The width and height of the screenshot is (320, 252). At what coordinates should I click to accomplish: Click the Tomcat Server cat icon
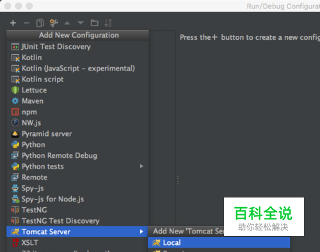click(x=15, y=231)
